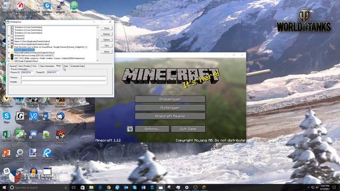Switch to the Size & Position tab

click(24, 66)
